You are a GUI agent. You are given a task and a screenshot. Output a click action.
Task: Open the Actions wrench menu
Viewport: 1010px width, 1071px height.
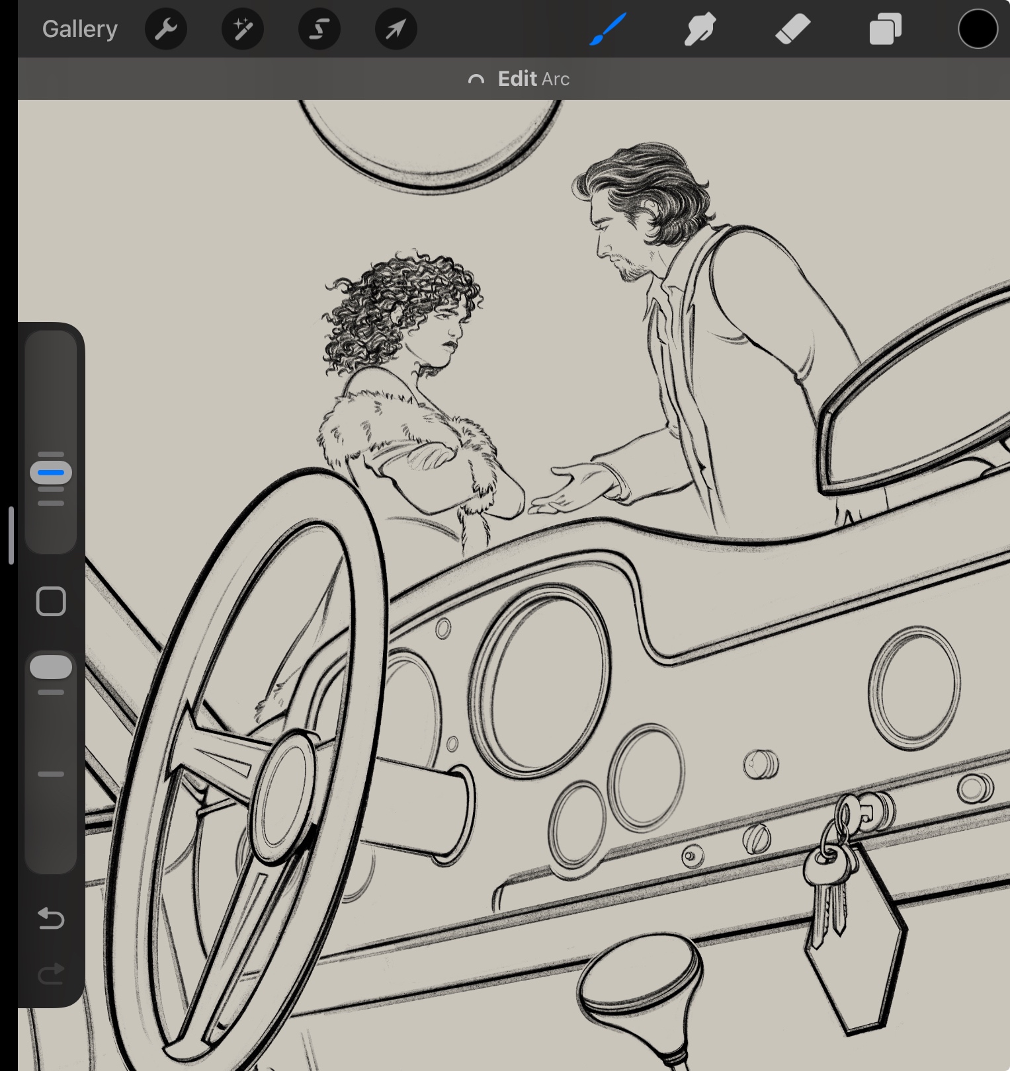[x=165, y=29]
